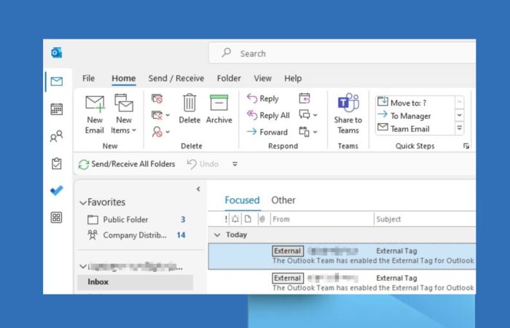This screenshot has height=328, width=510.
Task: Open the Calendar view in sidebar
Action: pyautogui.click(x=57, y=109)
